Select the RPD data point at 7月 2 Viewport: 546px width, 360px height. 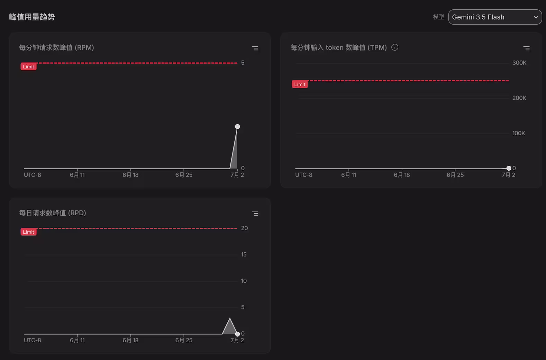click(x=237, y=334)
